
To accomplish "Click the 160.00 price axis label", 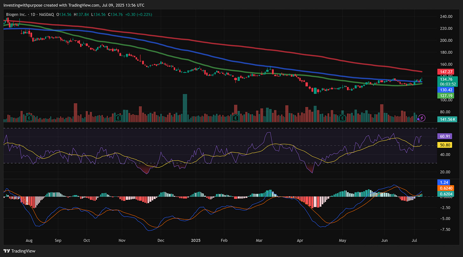I will click(x=446, y=64).
